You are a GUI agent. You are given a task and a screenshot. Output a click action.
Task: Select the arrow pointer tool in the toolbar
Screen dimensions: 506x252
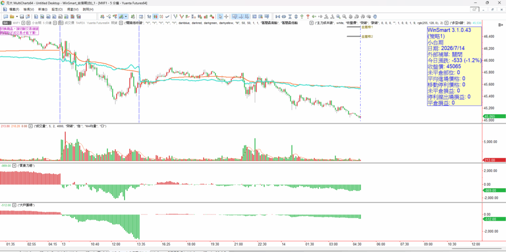(x=220, y=16)
